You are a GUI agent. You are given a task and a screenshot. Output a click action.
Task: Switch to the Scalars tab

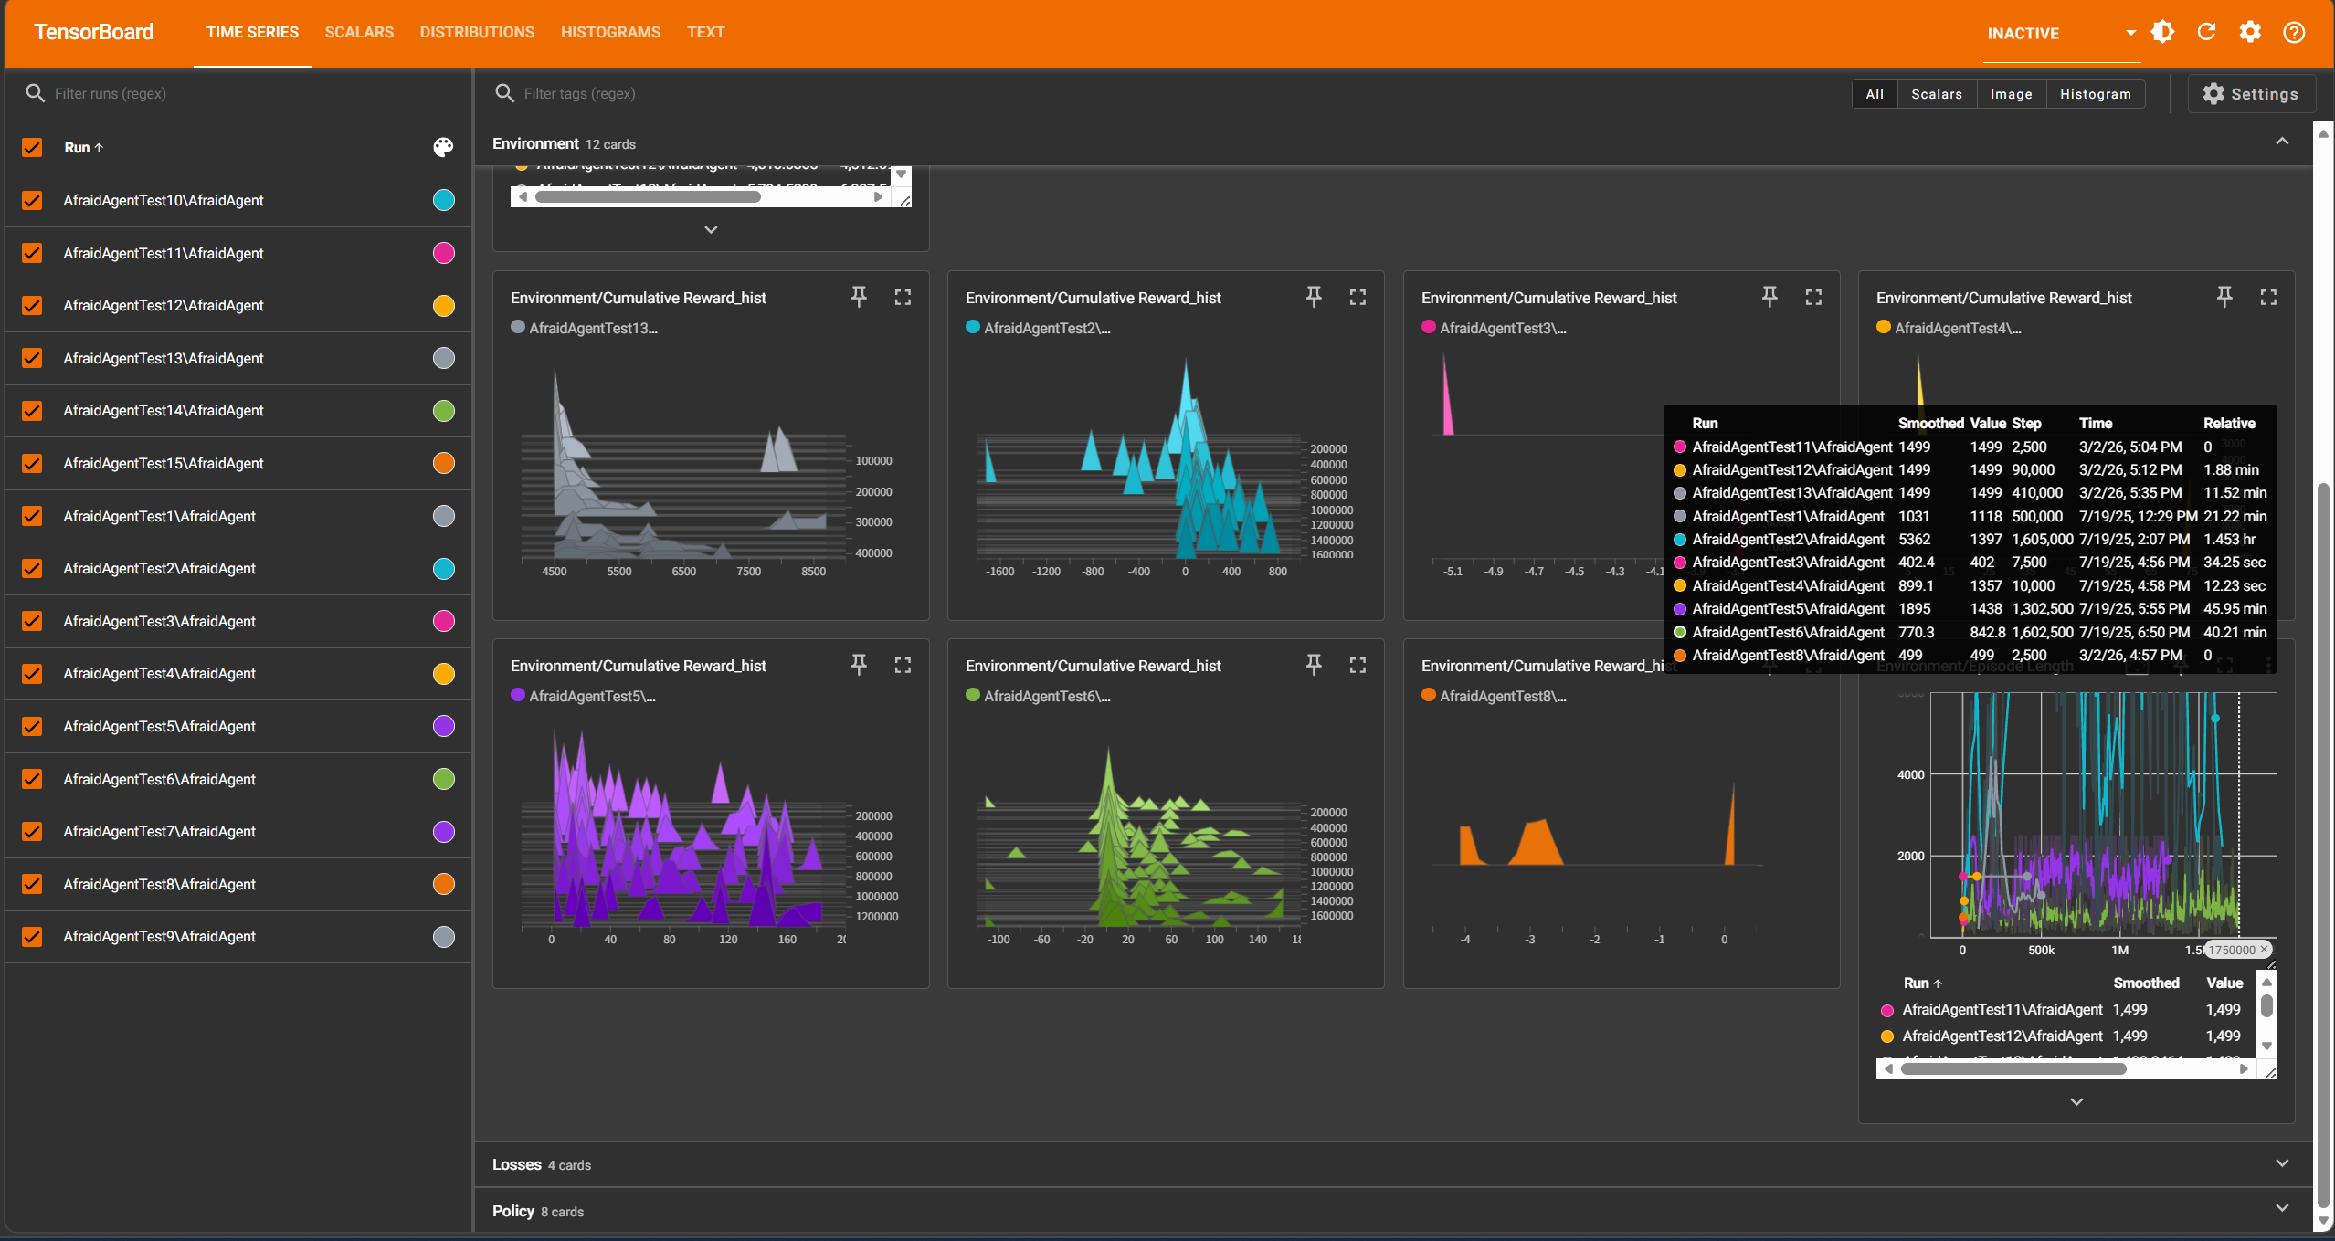tap(359, 33)
